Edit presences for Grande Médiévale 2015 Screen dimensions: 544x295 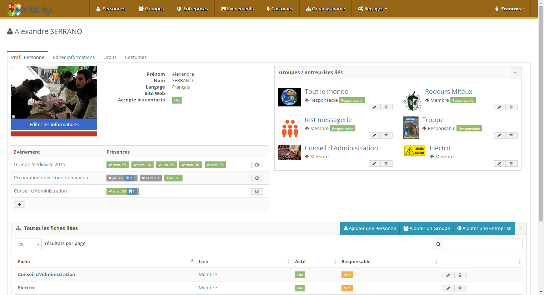point(257,165)
